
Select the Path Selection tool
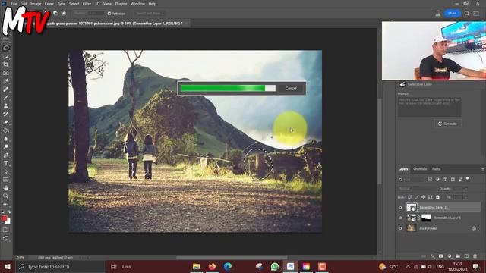pos(6,171)
